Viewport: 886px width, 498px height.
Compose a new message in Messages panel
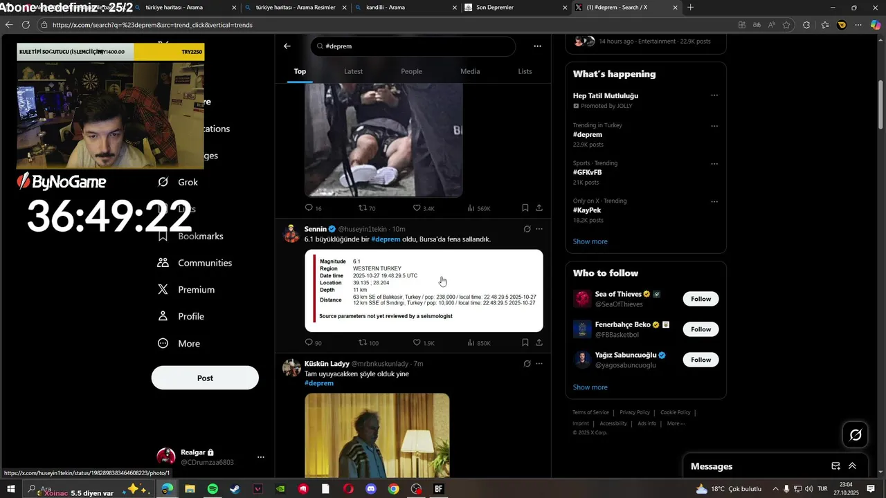(x=835, y=466)
